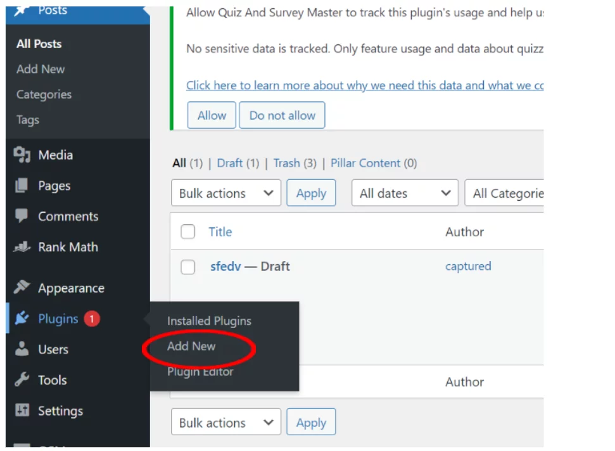Choose Installed Plugins from the flyout menu

(x=209, y=321)
